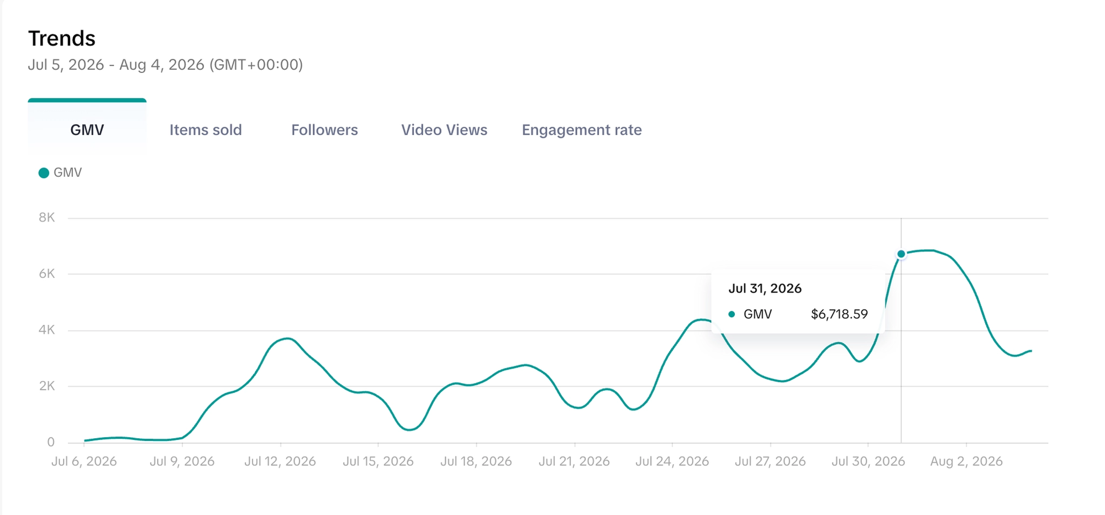Click the Jul 6, 2026 axis label
Screen dimensions: 1105x515
point(84,461)
